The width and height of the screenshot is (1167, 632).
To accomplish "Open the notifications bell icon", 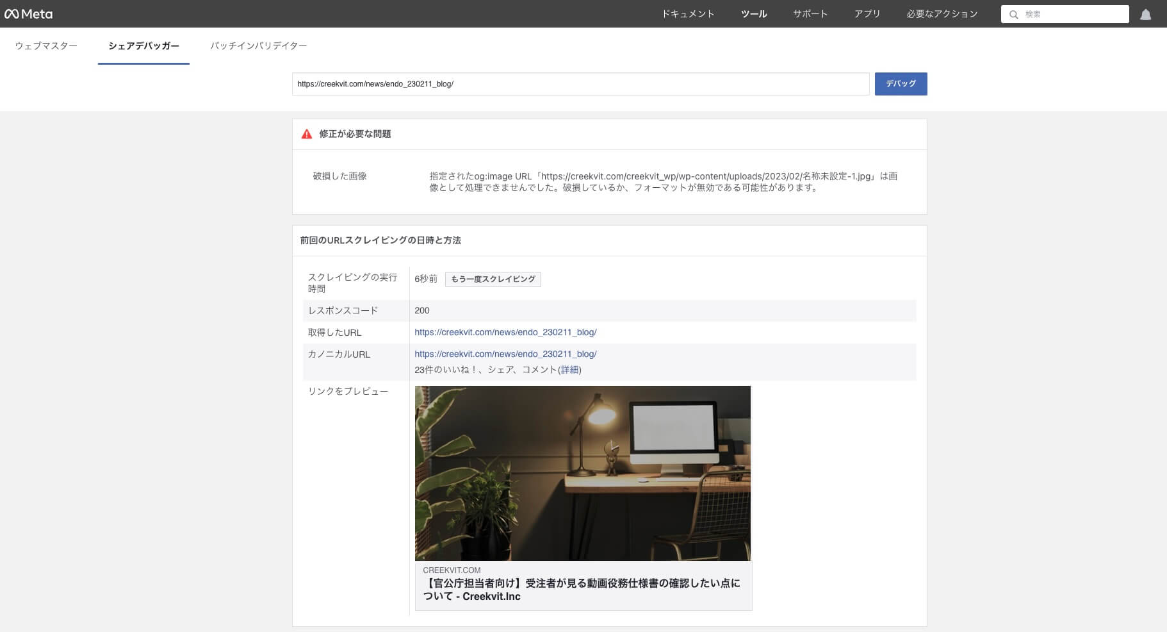I will [x=1145, y=15].
